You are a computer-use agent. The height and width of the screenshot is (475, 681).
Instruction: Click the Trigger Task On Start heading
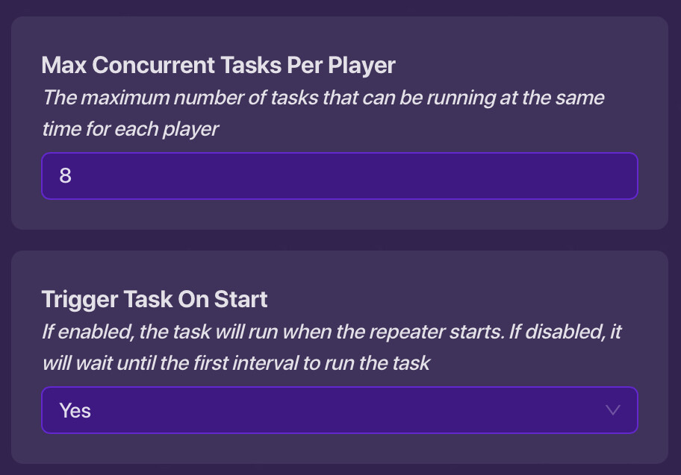point(155,299)
